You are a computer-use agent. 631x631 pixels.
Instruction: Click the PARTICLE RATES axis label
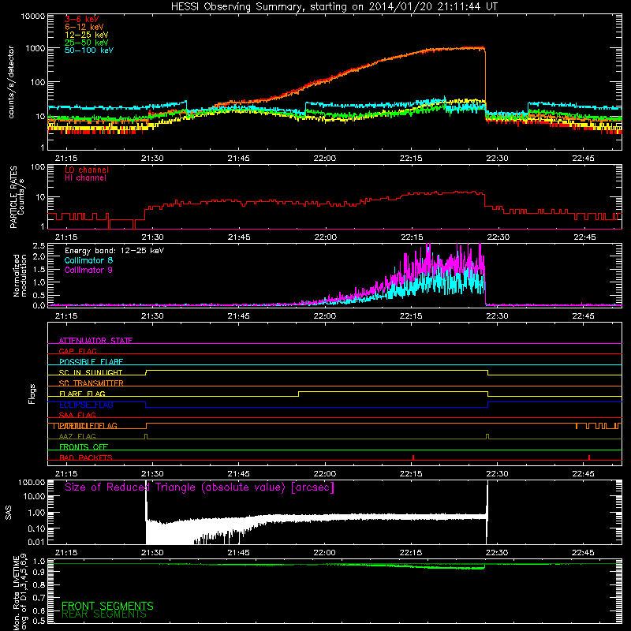pos(13,197)
